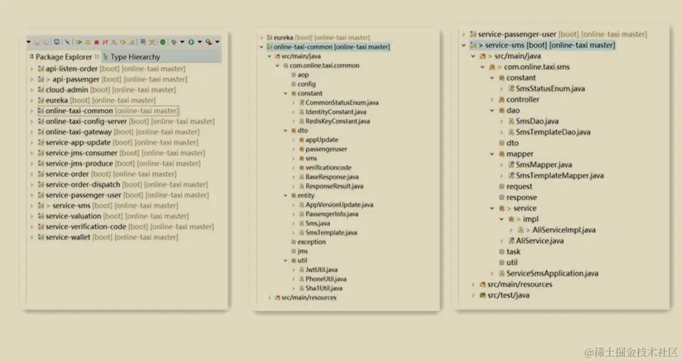682x362 pixels.
Task: Collapse the mapper package in service-sms
Action: click(x=492, y=154)
